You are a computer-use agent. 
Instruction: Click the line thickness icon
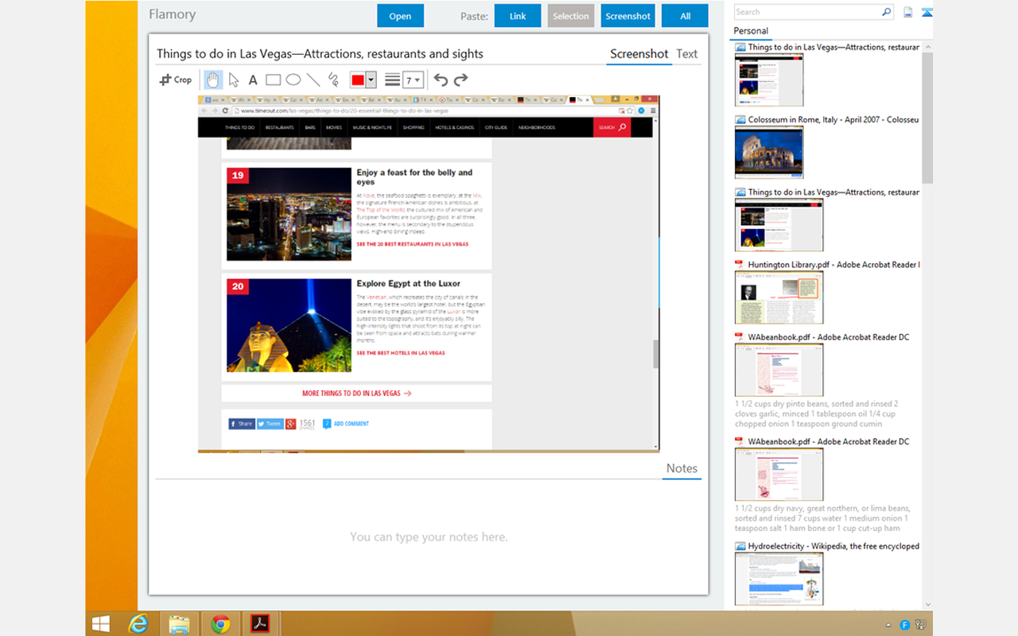[x=392, y=80]
